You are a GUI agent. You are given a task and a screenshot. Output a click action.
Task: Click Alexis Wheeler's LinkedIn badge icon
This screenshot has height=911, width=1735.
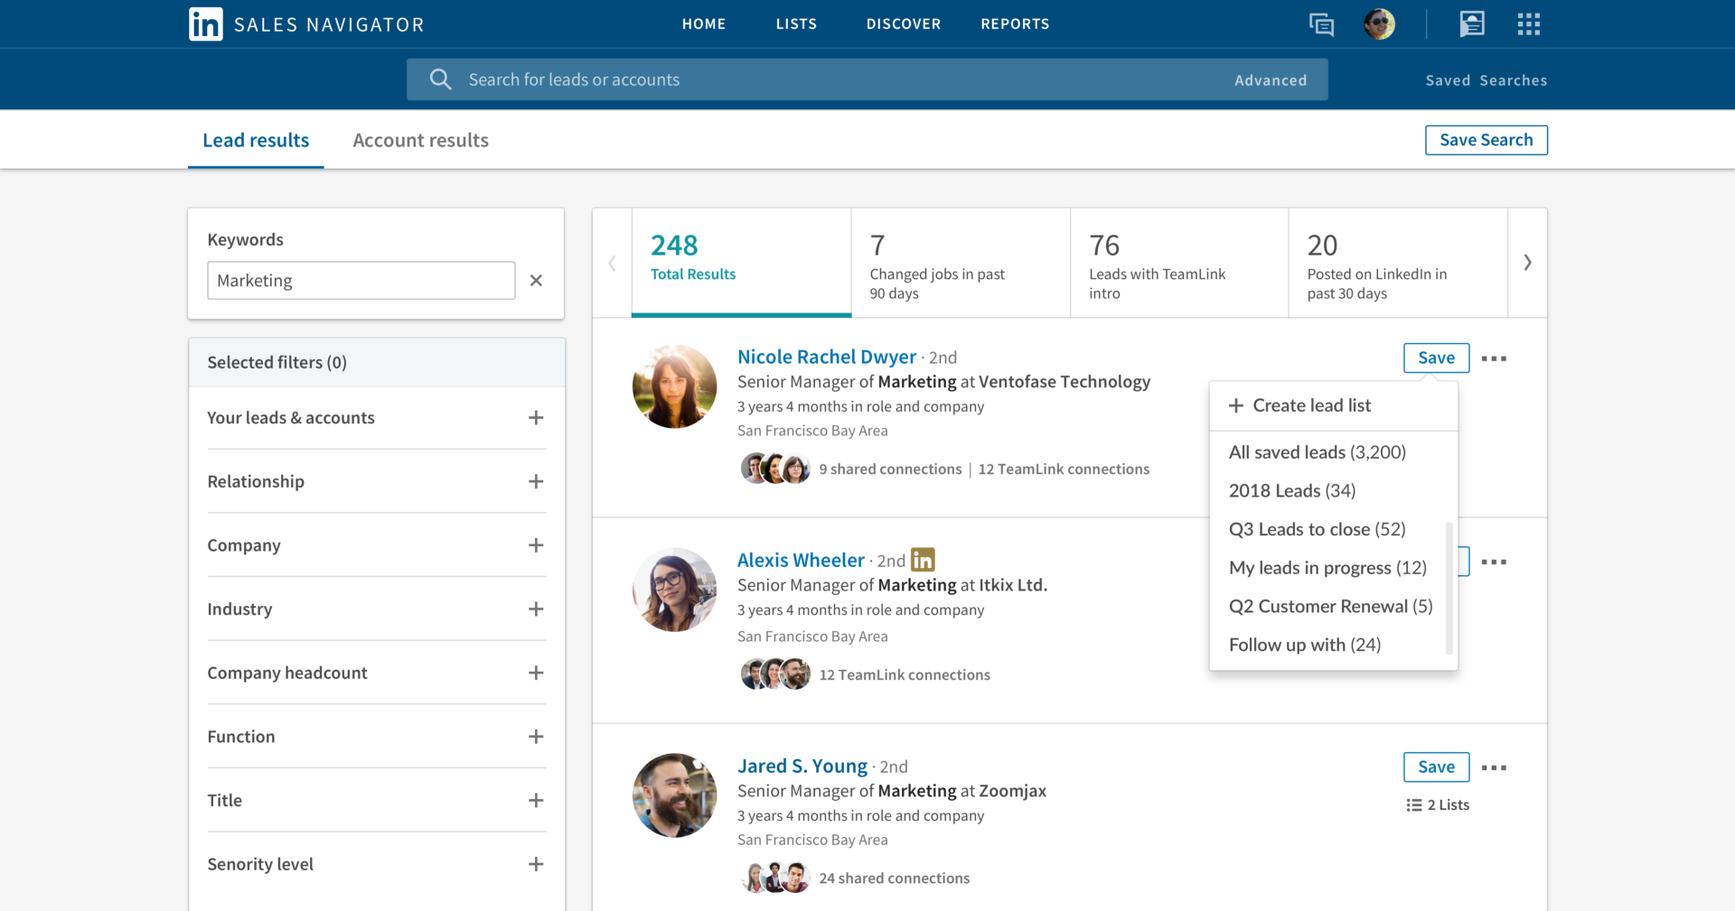point(923,560)
